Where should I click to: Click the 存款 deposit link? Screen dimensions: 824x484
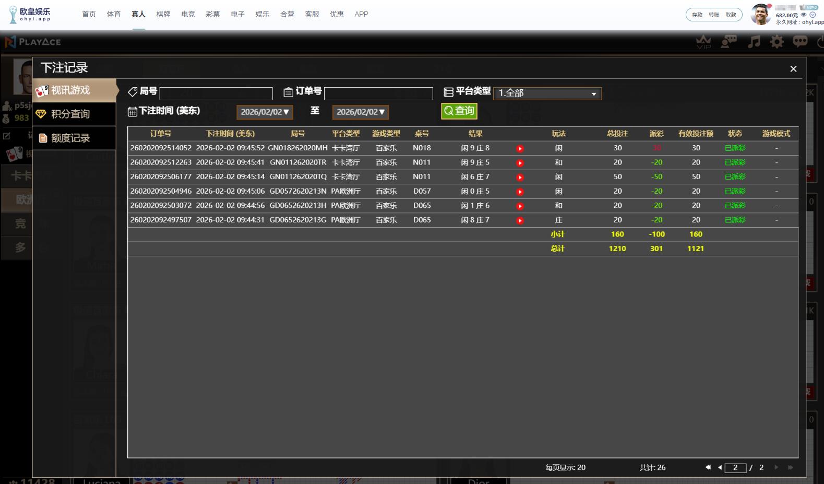pyautogui.click(x=697, y=15)
